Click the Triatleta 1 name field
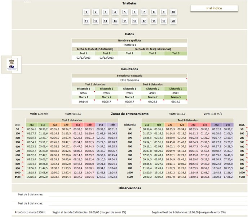This screenshot has width=252, height=217. pyautogui.click(x=129, y=45)
